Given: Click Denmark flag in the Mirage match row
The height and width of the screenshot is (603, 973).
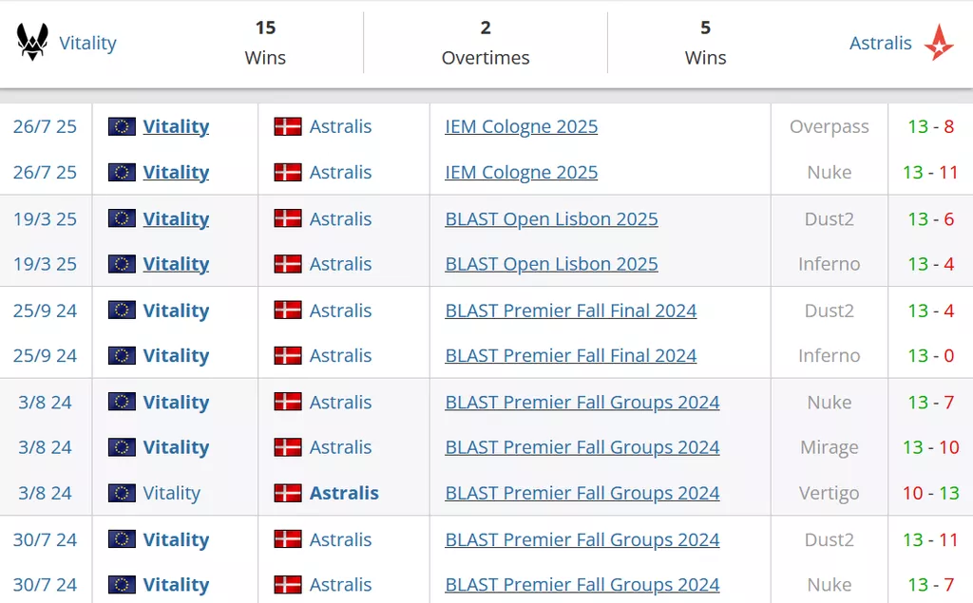Looking at the screenshot, I should 288,447.
